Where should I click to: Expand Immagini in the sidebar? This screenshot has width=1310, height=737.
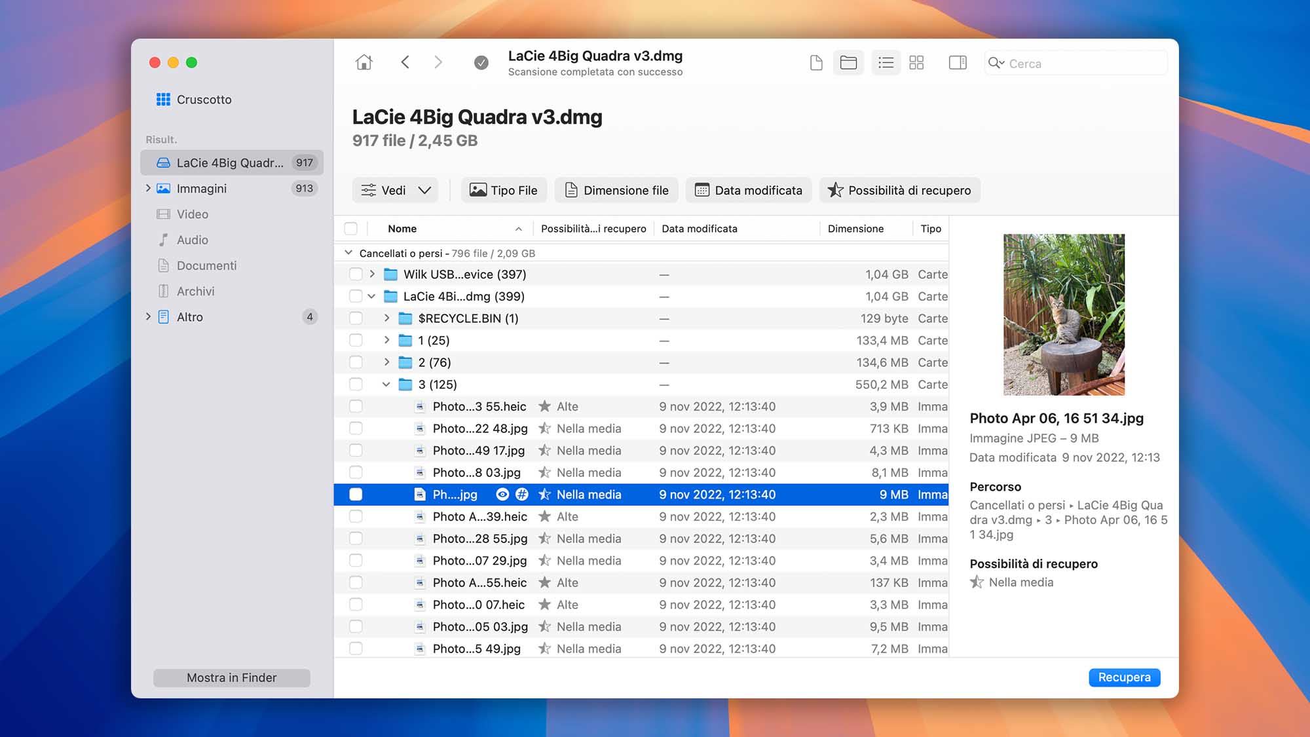(148, 189)
